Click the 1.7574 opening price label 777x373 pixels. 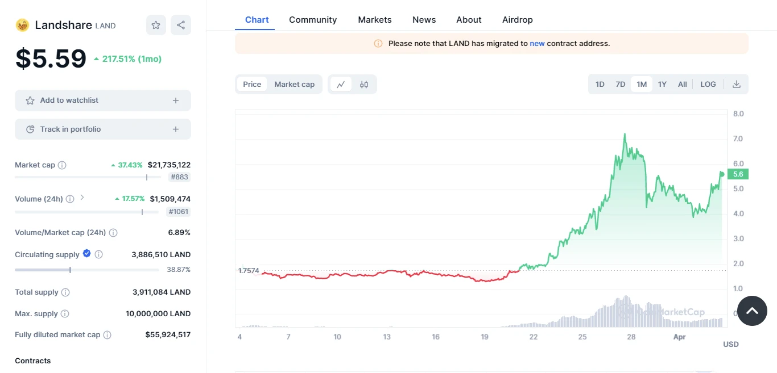pos(249,271)
